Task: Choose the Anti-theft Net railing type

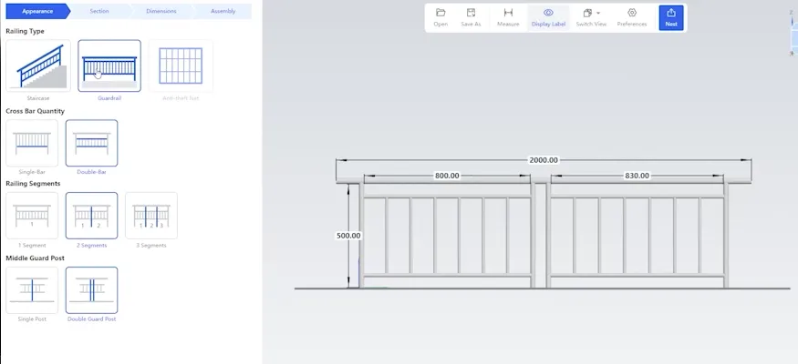Action: (181, 66)
